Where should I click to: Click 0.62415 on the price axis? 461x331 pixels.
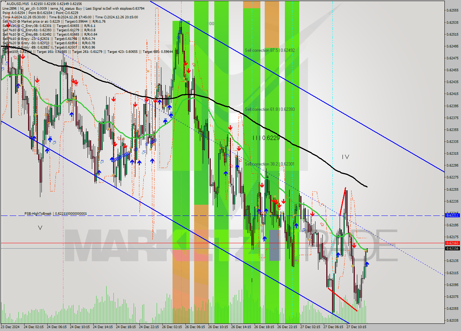(x=453, y=94)
